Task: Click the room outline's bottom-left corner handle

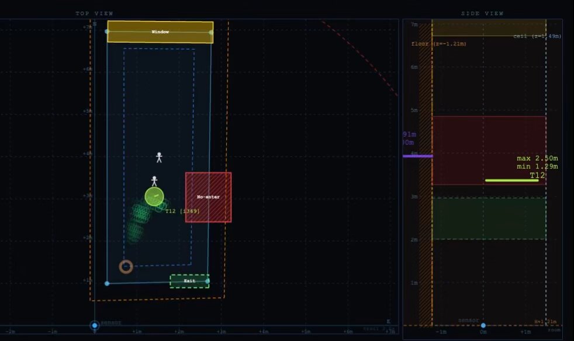Action: point(107,284)
